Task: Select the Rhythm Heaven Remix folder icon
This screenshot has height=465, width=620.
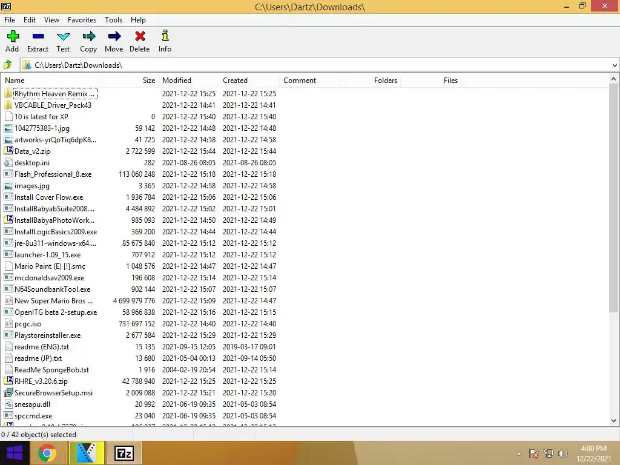Action: click(8, 94)
